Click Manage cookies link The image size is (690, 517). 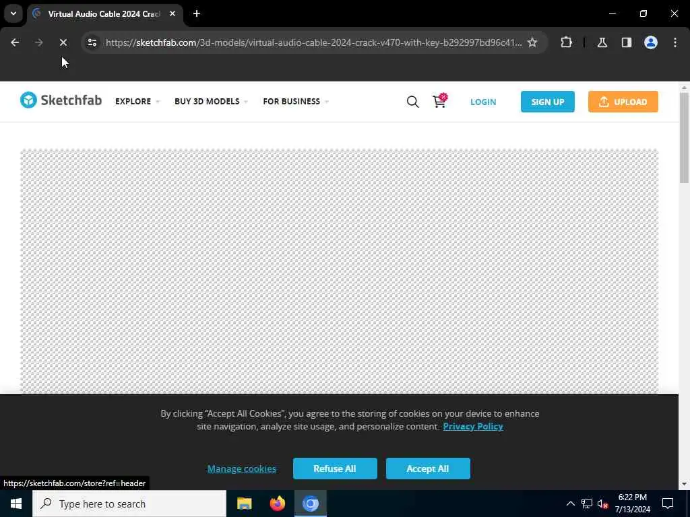[242, 469]
